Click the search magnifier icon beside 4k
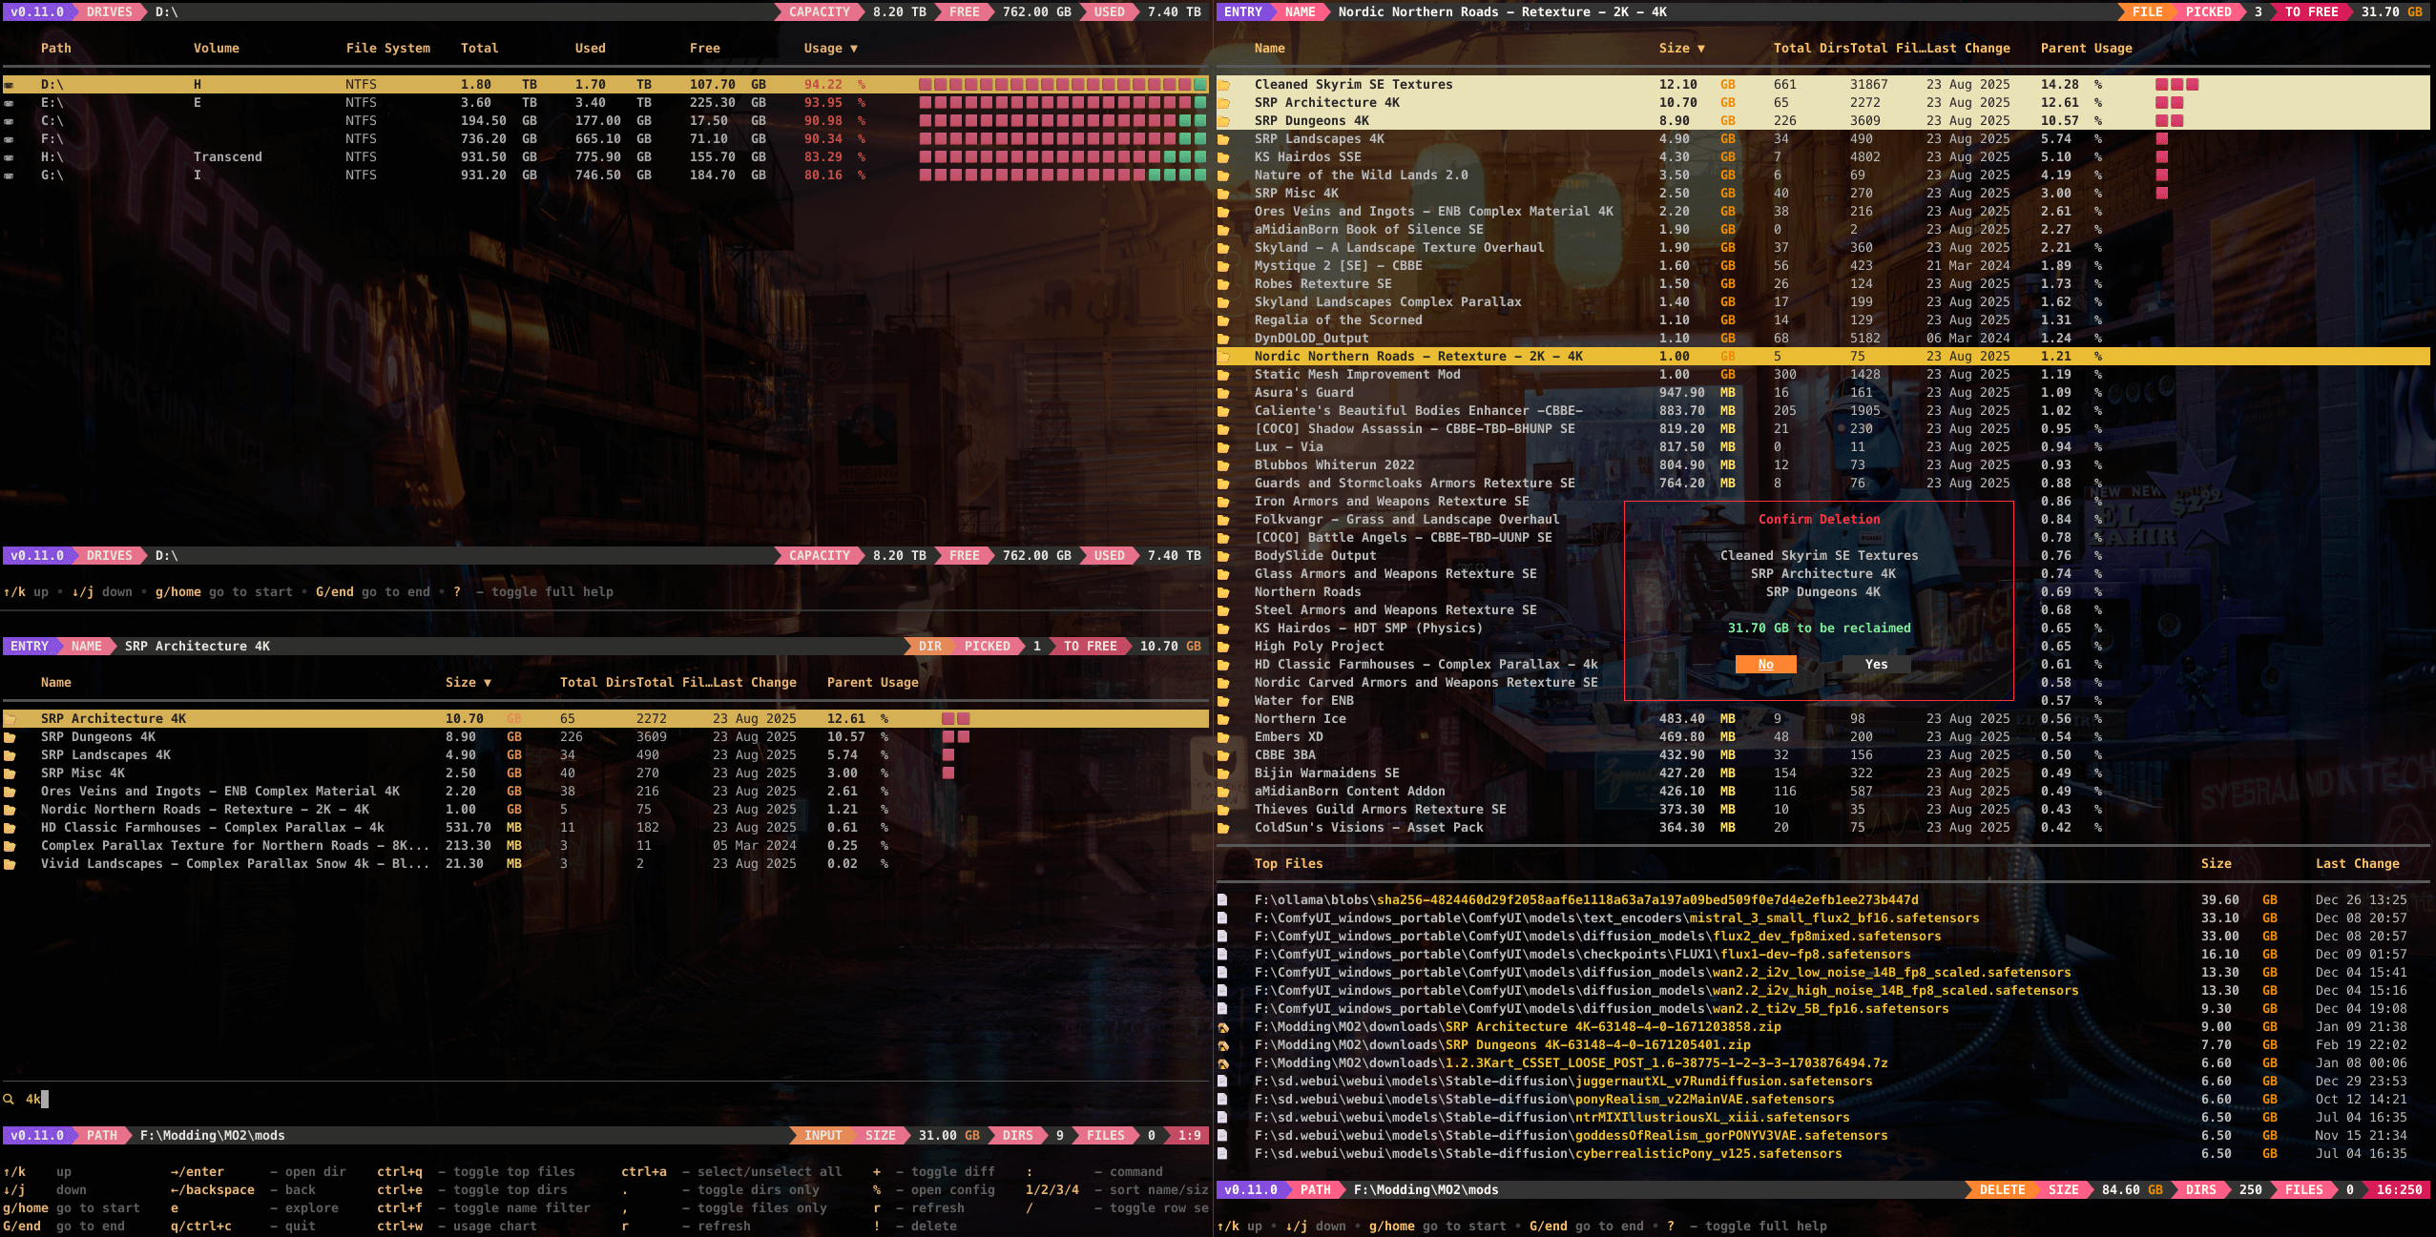 (10, 1100)
